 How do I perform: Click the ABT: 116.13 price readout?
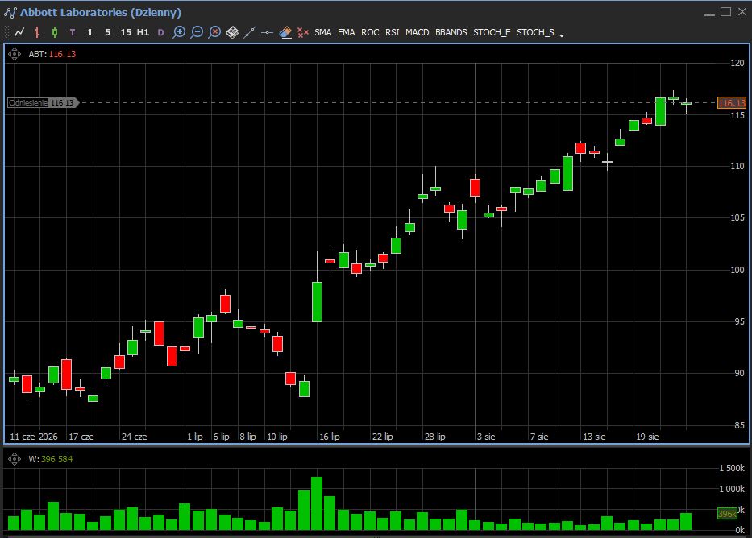(52, 54)
